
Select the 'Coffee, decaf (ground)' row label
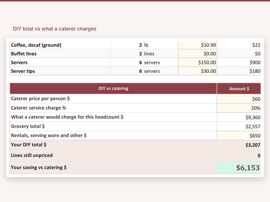tap(36, 45)
